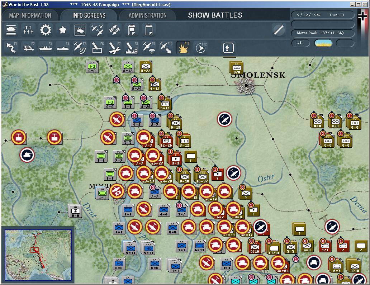Click blue air battle marker south of Smolensk
This screenshot has width=370, height=285.
[224, 119]
